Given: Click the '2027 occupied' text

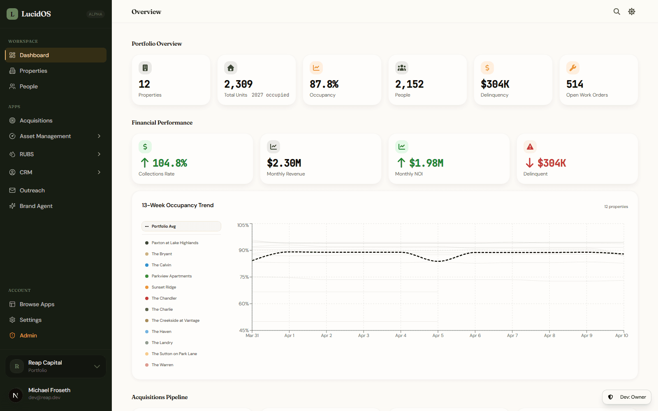Looking at the screenshot, I should click(270, 95).
